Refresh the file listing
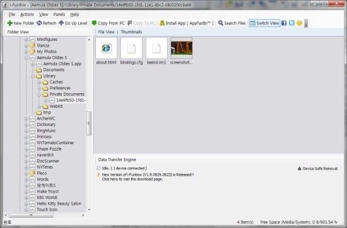 pos(47,23)
